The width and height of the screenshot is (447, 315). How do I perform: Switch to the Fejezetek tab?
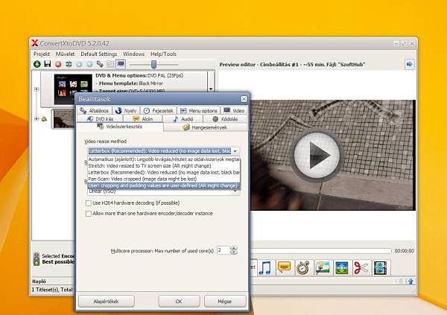[x=158, y=111]
